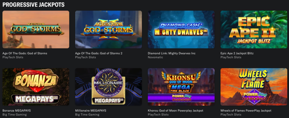Select the Bonanza Megapays game image

click(x=36, y=87)
